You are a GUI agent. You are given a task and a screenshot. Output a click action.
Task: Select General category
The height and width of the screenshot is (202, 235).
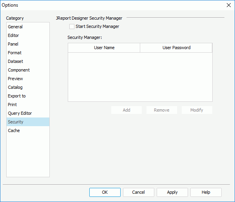click(28, 27)
